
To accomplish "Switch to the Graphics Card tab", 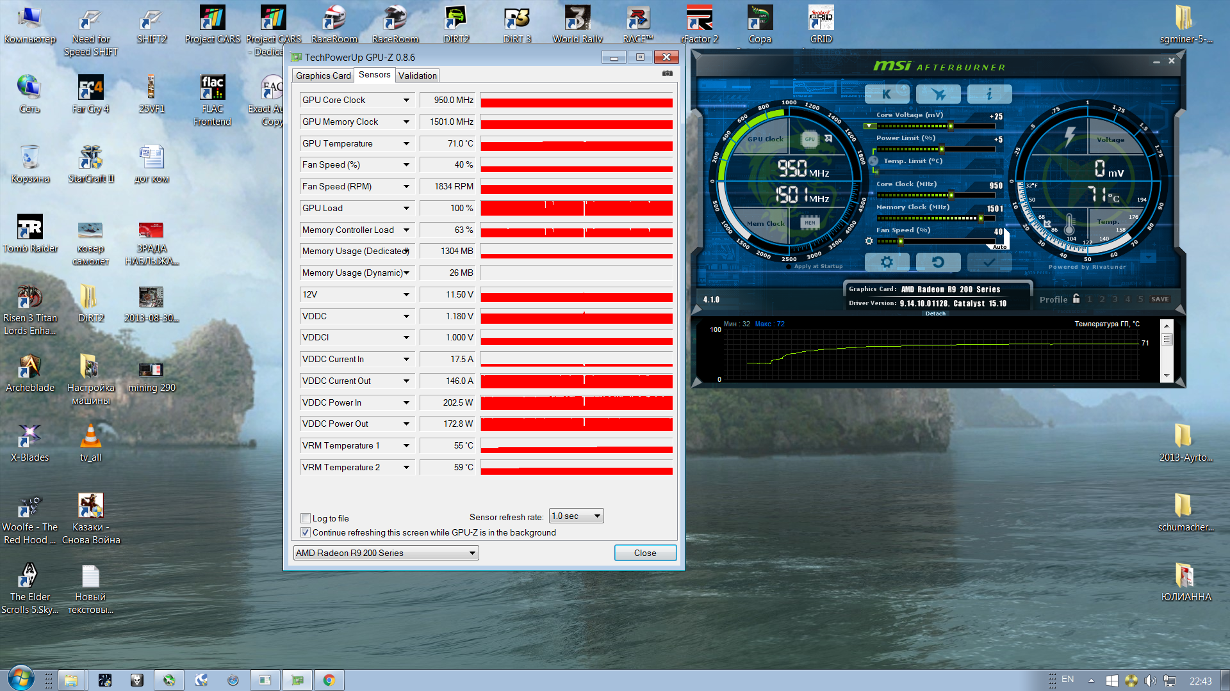I will pyautogui.click(x=323, y=75).
